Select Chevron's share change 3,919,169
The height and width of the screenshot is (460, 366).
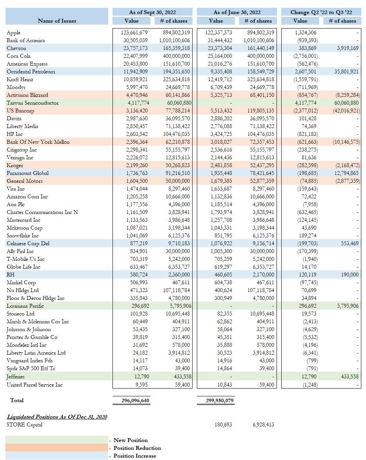point(348,48)
